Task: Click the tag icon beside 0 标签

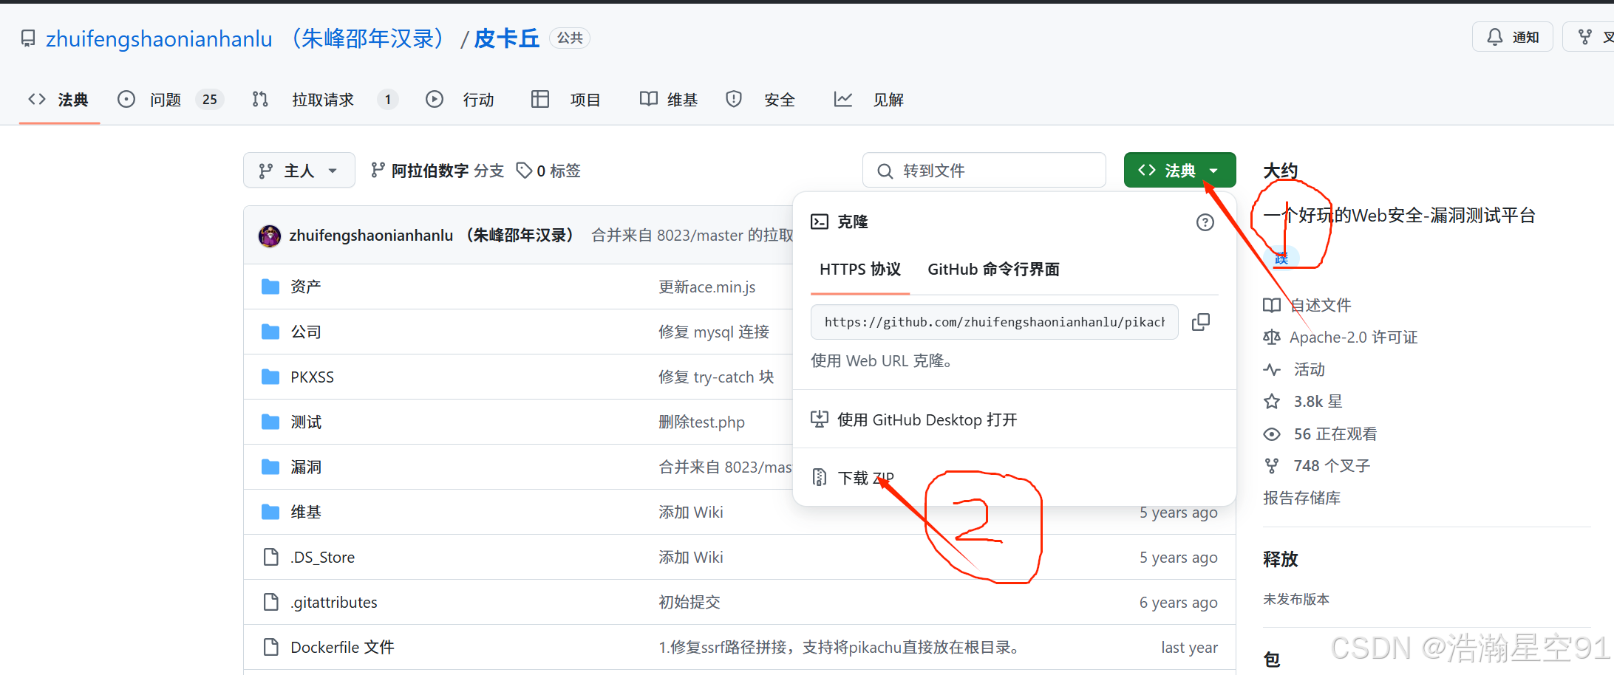Action: (524, 171)
